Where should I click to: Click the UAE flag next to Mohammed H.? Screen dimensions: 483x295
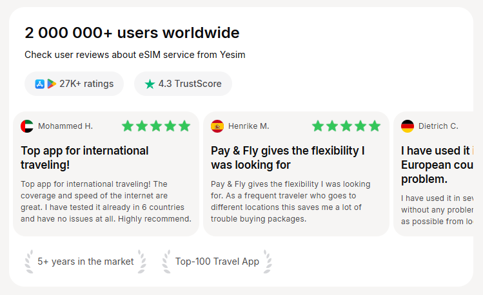coord(27,126)
